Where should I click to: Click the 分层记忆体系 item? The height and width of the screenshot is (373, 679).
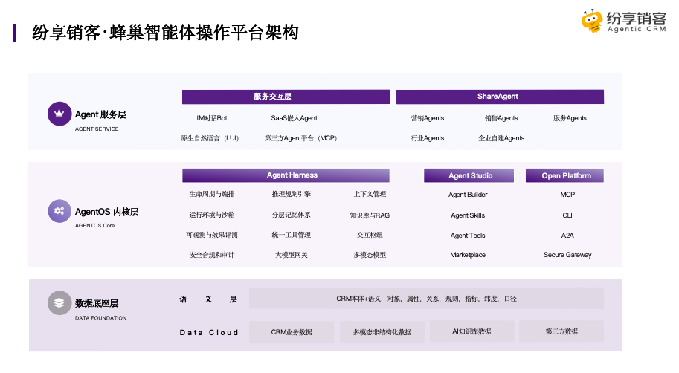292,215
